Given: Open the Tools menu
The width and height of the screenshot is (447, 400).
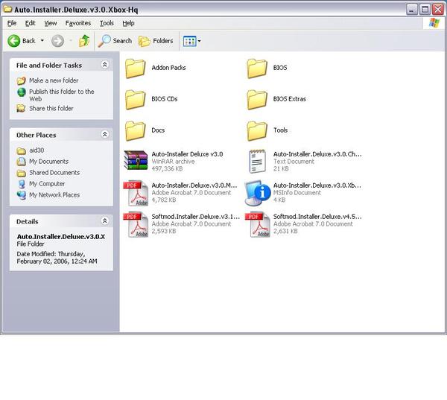Looking at the screenshot, I should [x=107, y=23].
